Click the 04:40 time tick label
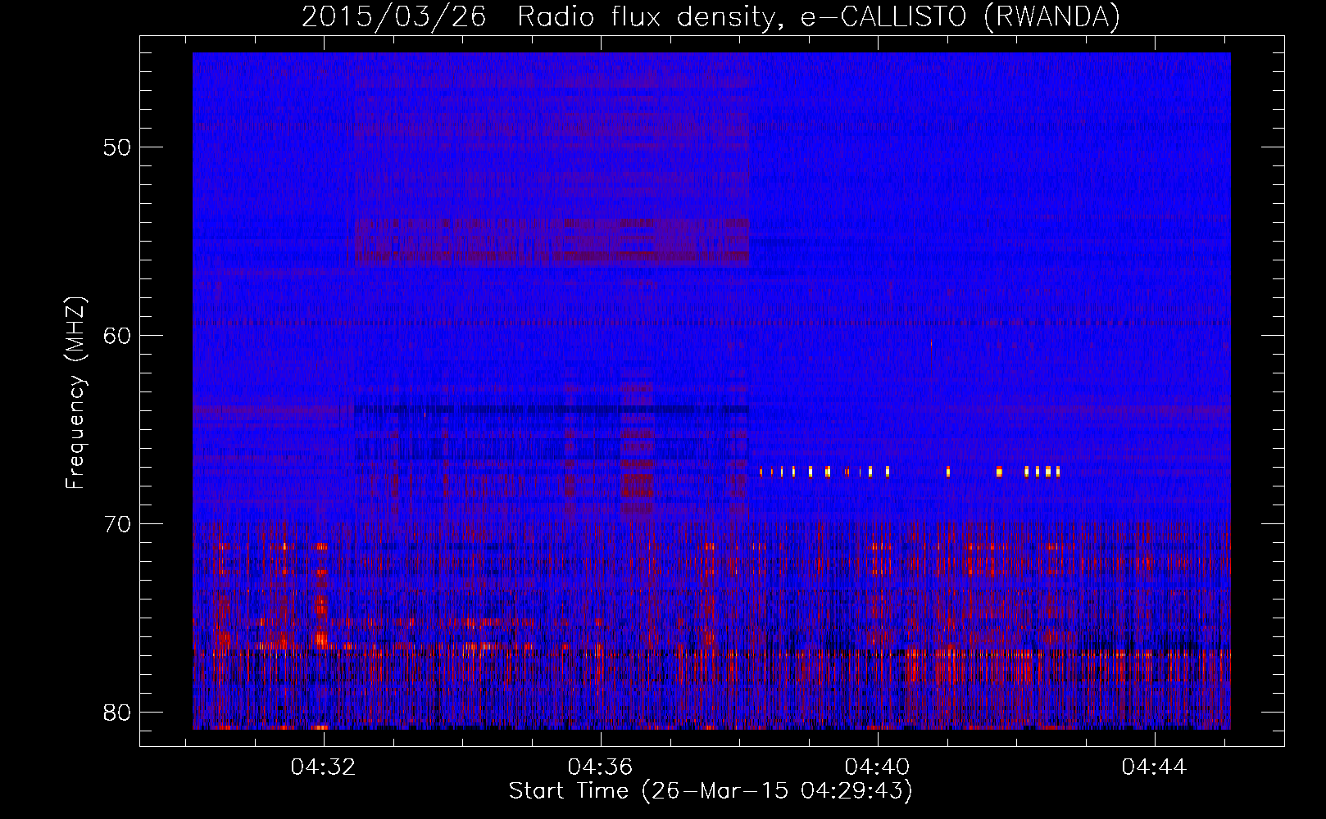Viewport: 1326px width, 819px height. coord(877,767)
